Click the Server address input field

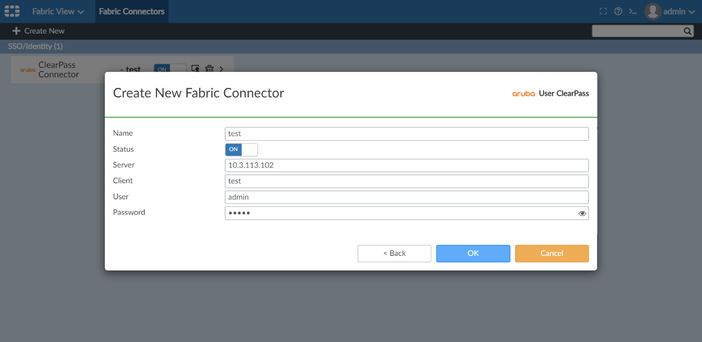406,165
